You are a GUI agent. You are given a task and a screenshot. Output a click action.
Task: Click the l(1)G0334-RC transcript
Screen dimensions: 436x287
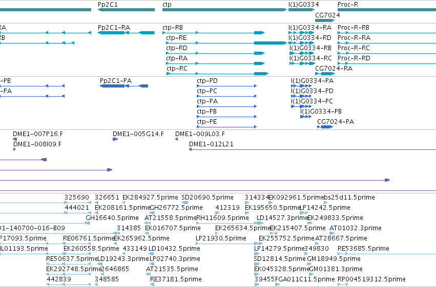click(302, 63)
